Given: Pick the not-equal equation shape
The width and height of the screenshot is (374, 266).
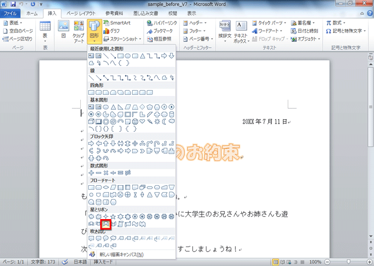Looking at the screenshot, I should pos(128,173).
